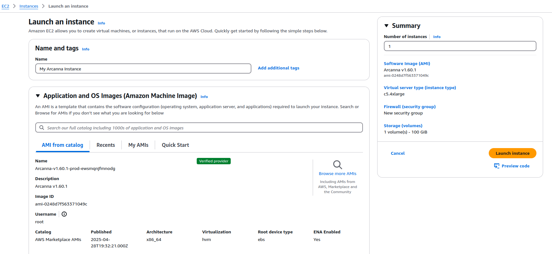
Task: Click the instance type value c5.4xlarge
Action: [394, 94]
